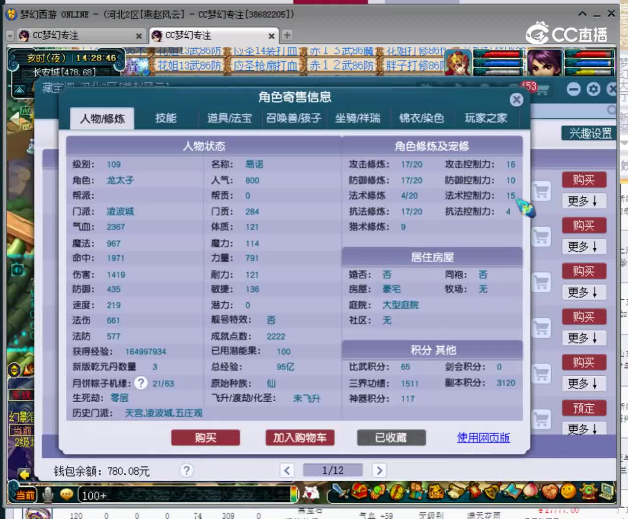Open the tab list dropdown left of browser tabs
This screenshot has height=519, width=628.
pos(10,35)
